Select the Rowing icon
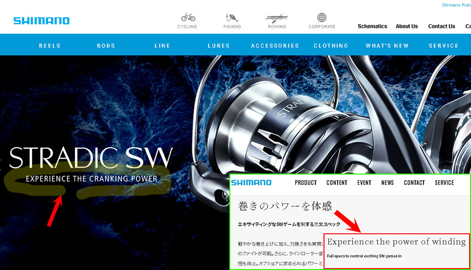This screenshot has height=270, width=471. tap(276, 18)
